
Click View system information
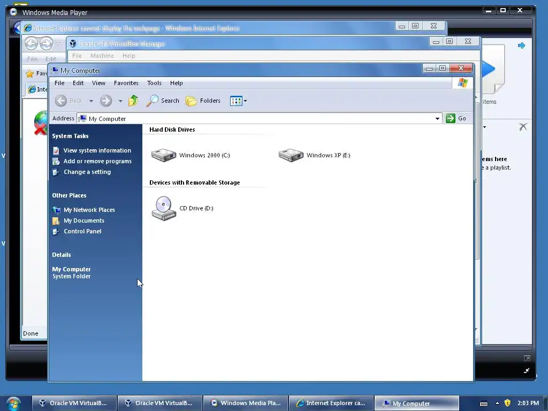[97, 150]
